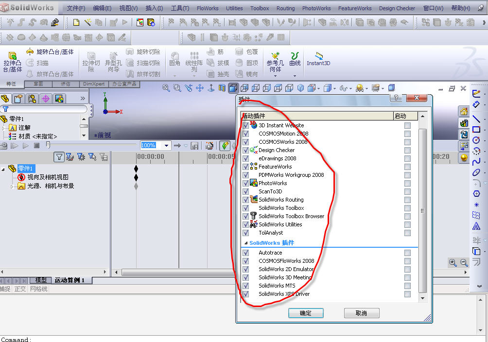
Task: Toggle TolAnalyst active checkbox
Action: (246, 233)
